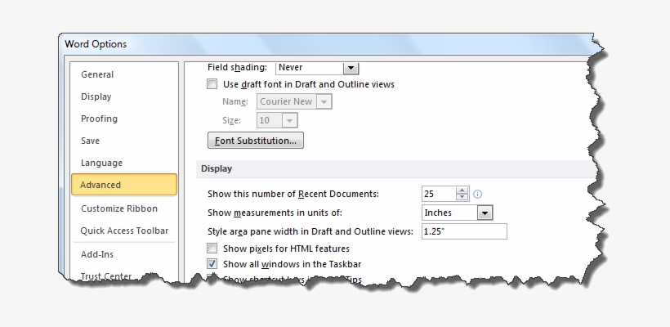This screenshot has height=327, width=670.
Task: Select the Advanced category
Action: pos(124,185)
